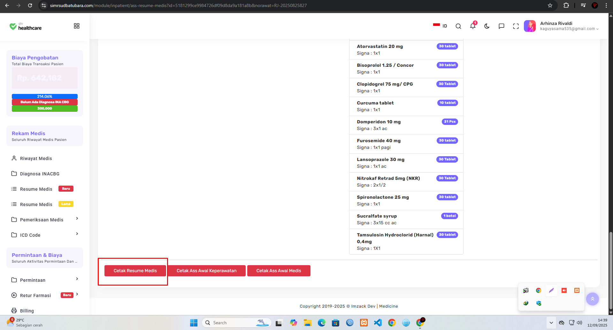Click the search magnifier icon in header
This screenshot has height=330, width=613.
[458, 26]
